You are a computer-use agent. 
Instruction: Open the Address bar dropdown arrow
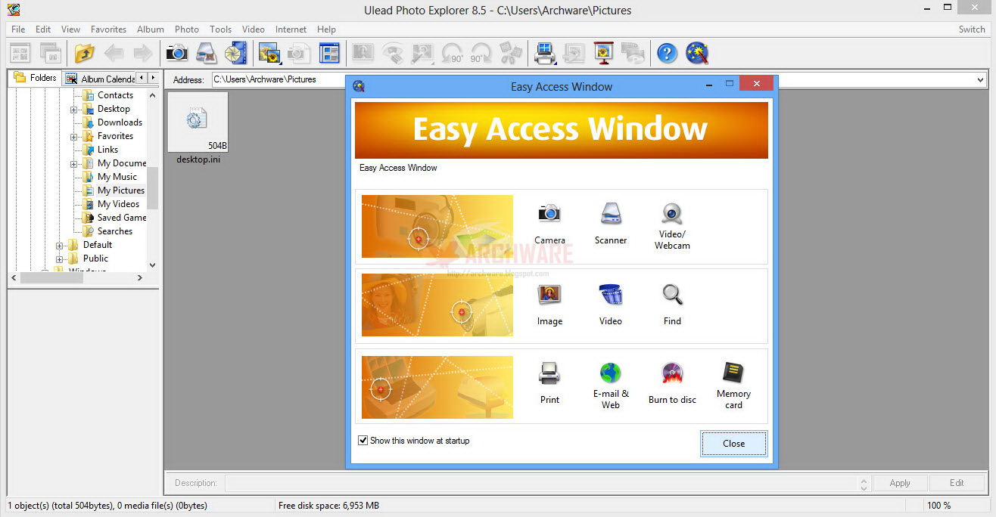click(980, 79)
